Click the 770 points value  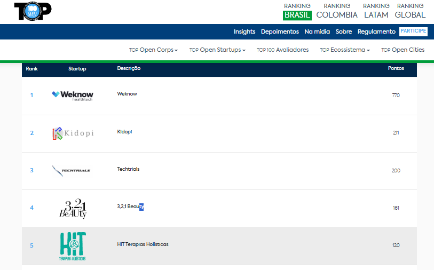[x=396, y=95]
